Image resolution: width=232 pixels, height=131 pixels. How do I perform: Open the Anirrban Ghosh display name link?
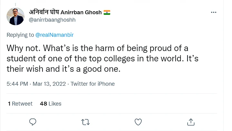pyautogui.click(x=81, y=13)
